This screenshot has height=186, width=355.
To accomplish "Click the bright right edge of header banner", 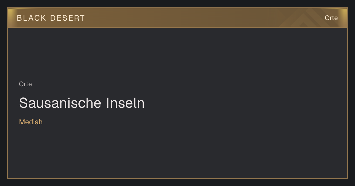I will [344, 18].
